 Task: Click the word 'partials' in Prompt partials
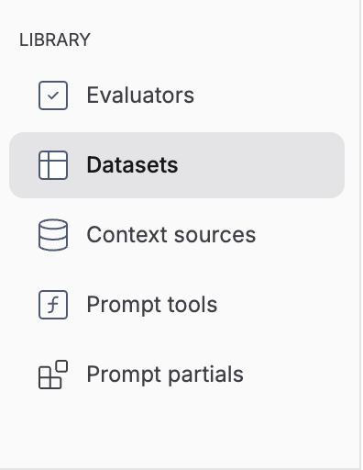coord(206,375)
